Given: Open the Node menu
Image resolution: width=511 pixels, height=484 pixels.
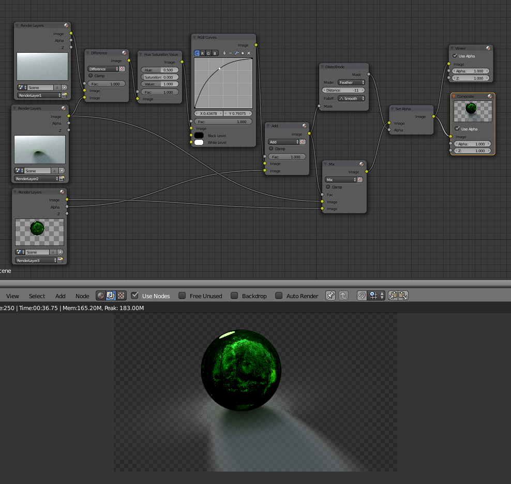Looking at the screenshot, I should tap(82, 296).
